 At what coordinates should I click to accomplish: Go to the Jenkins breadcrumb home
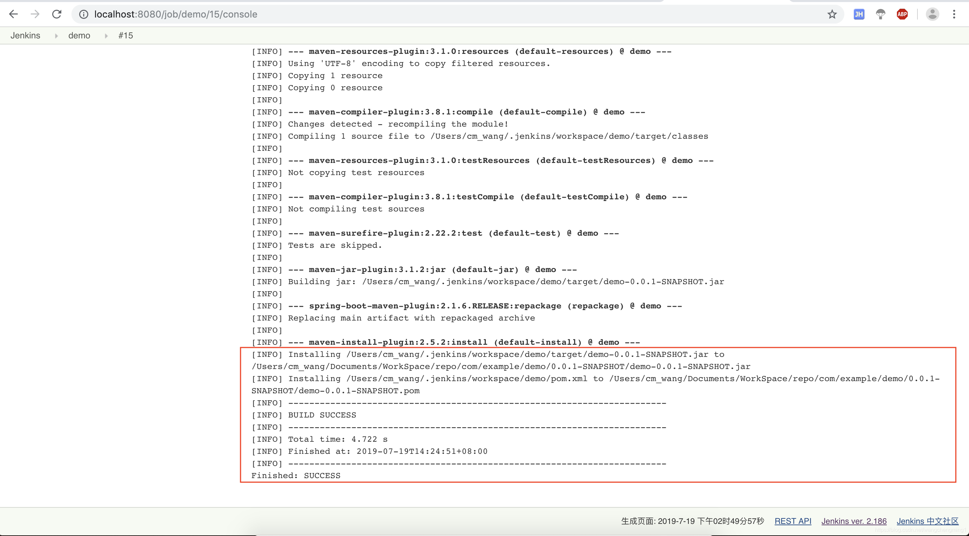(x=25, y=35)
